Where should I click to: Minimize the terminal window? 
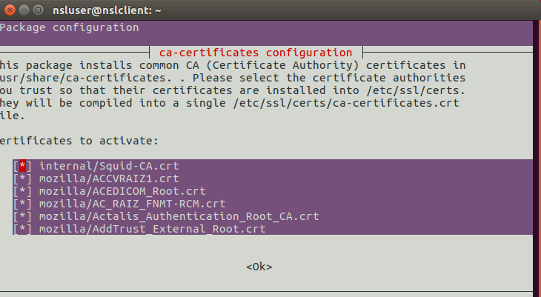click(x=24, y=10)
